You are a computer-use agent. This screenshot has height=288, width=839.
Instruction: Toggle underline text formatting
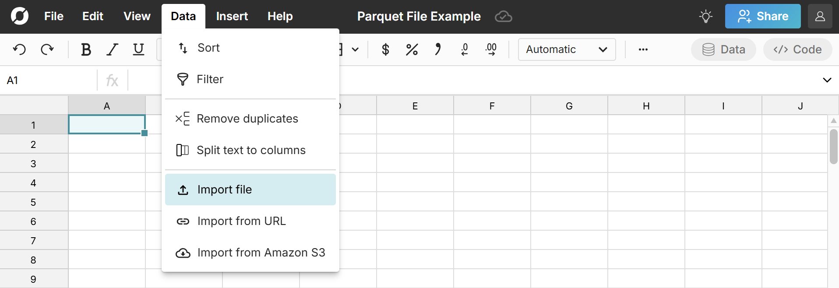pyautogui.click(x=138, y=49)
